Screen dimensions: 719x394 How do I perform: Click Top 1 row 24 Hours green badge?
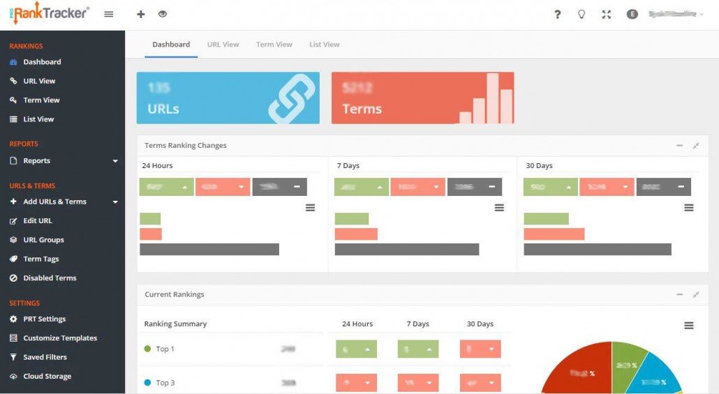[356, 349]
